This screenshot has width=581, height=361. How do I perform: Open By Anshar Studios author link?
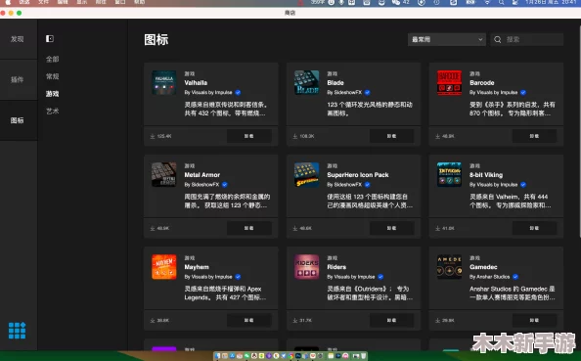(x=489, y=277)
